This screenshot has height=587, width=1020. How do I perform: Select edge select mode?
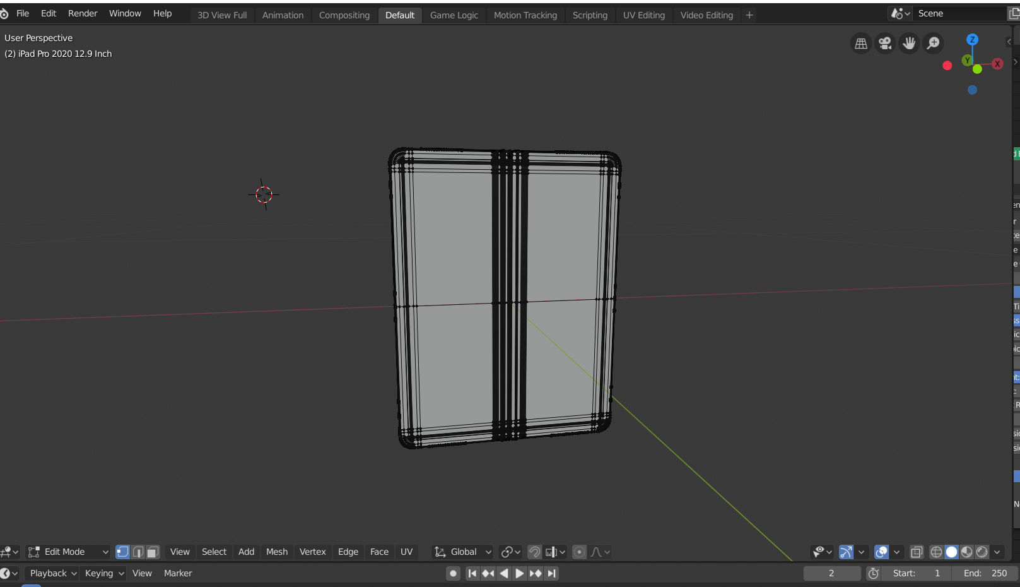click(138, 552)
